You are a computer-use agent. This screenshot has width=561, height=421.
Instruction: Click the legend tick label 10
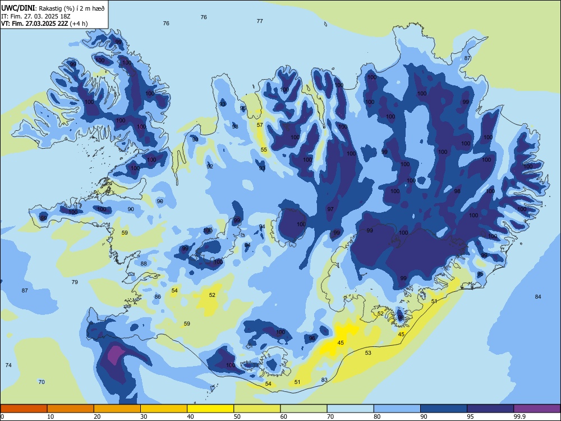click(x=50, y=417)
